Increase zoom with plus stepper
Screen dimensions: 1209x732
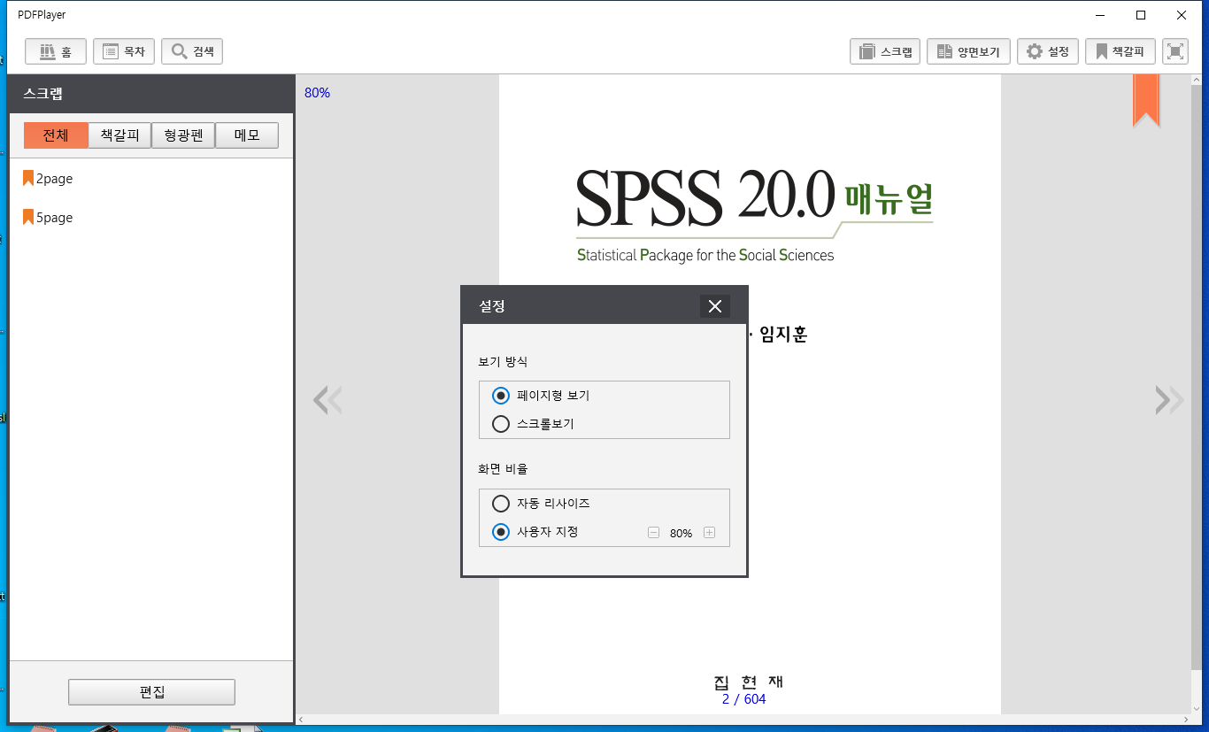tap(709, 533)
